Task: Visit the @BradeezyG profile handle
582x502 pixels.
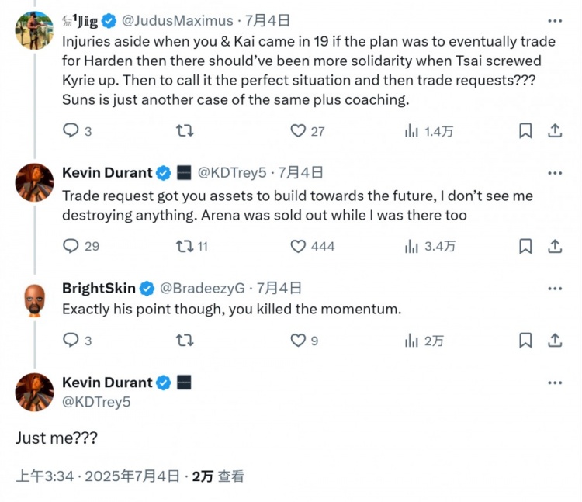Action: tap(203, 289)
